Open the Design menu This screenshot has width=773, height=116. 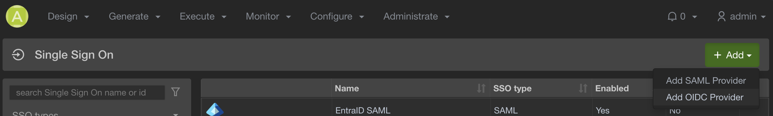pos(68,16)
